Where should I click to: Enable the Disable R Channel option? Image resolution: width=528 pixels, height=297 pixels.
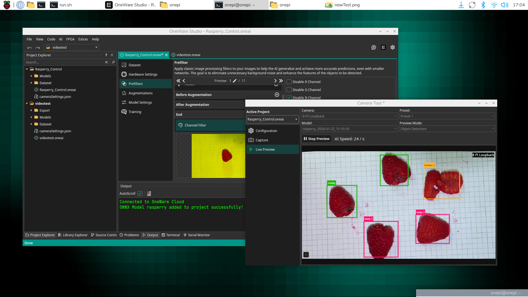[289, 82]
